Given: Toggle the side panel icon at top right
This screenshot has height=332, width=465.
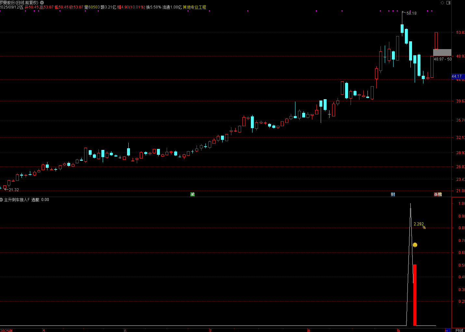Looking at the screenshot, I should (x=448, y=3).
